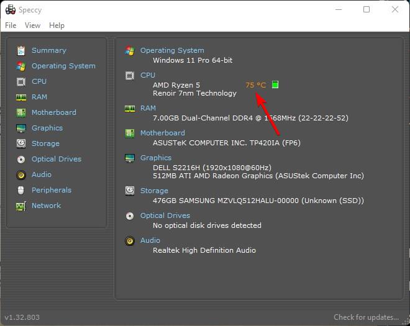Select the Peripherals mouse icon in sidebar
Screen dimensions: 410x326
(x=21, y=190)
